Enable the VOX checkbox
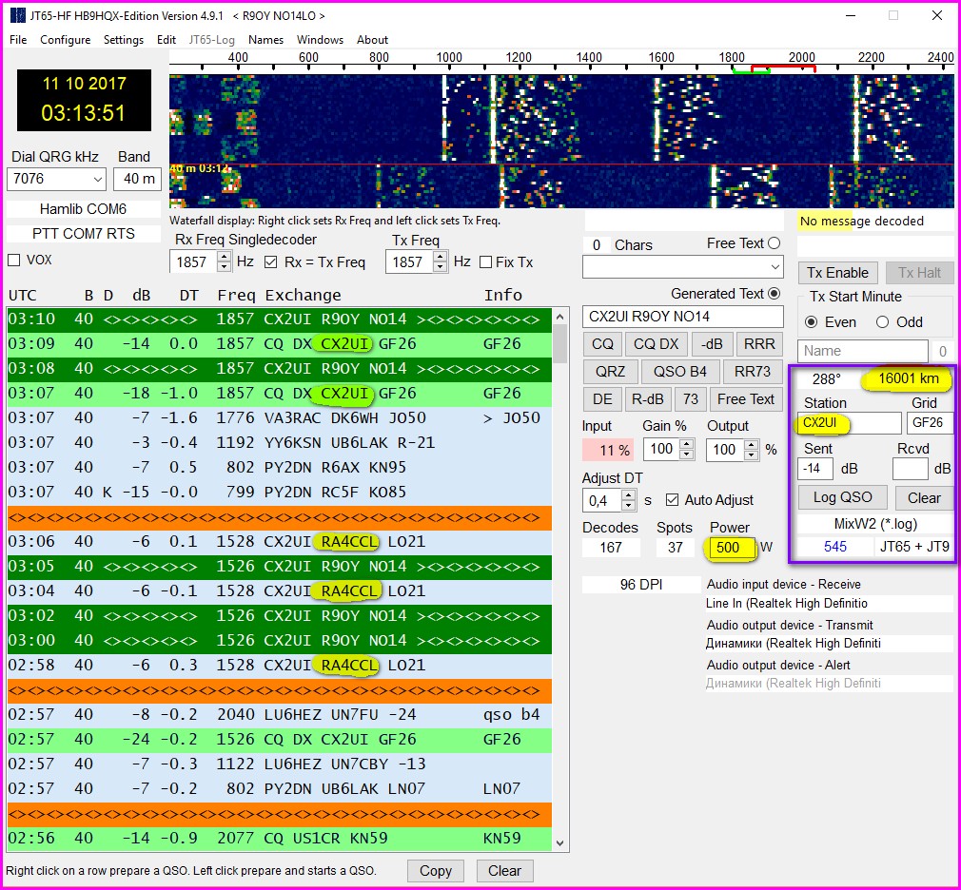Image resolution: width=961 pixels, height=890 pixels. click(x=14, y=261)
